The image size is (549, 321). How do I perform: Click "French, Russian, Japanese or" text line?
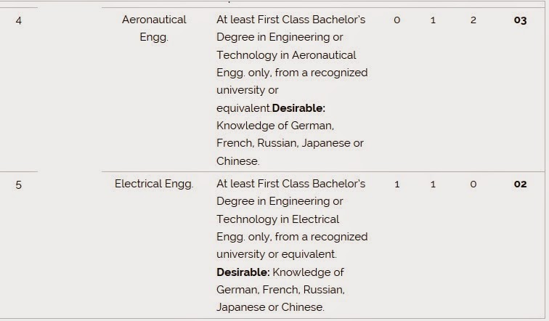(x=290, y=143)
